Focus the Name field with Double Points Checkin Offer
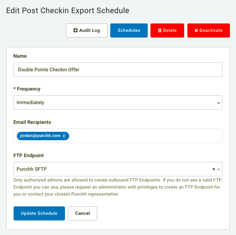 pyautogui.click(x=118, y=70)
